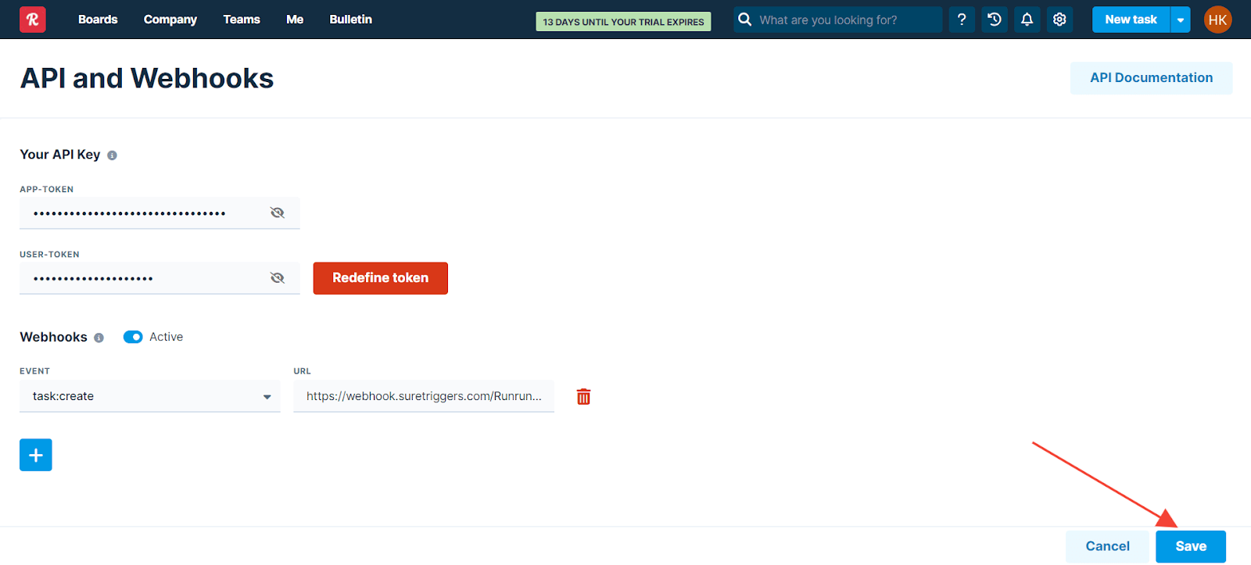Click info icon beside Webhooks heading
The width and height of the screenshot is (1251, 565).
99,338
